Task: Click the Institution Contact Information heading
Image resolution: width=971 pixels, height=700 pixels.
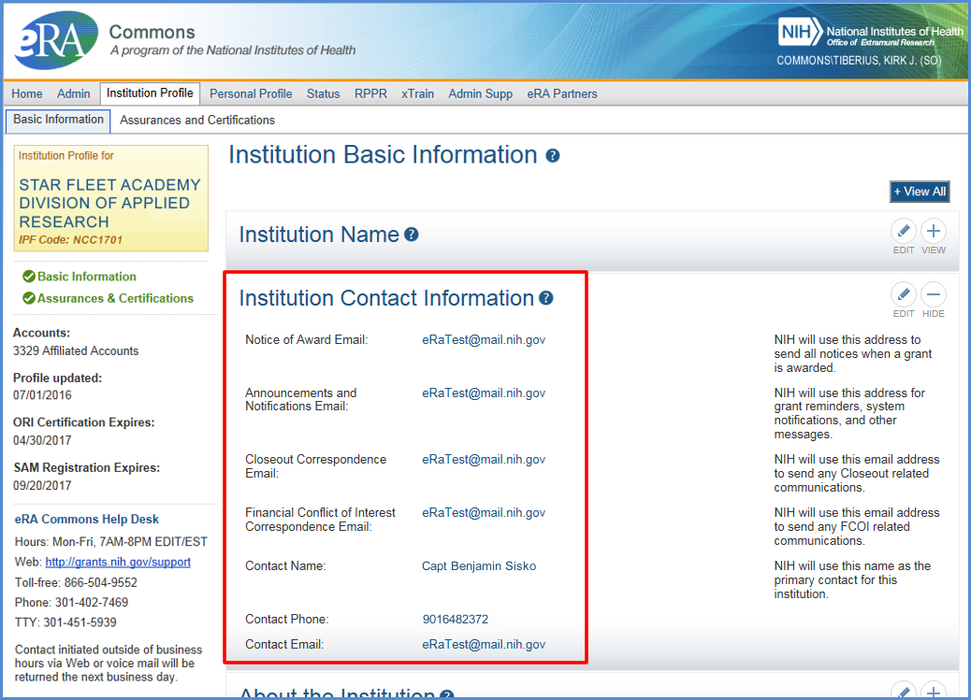Action: click(x=386, y=298)
